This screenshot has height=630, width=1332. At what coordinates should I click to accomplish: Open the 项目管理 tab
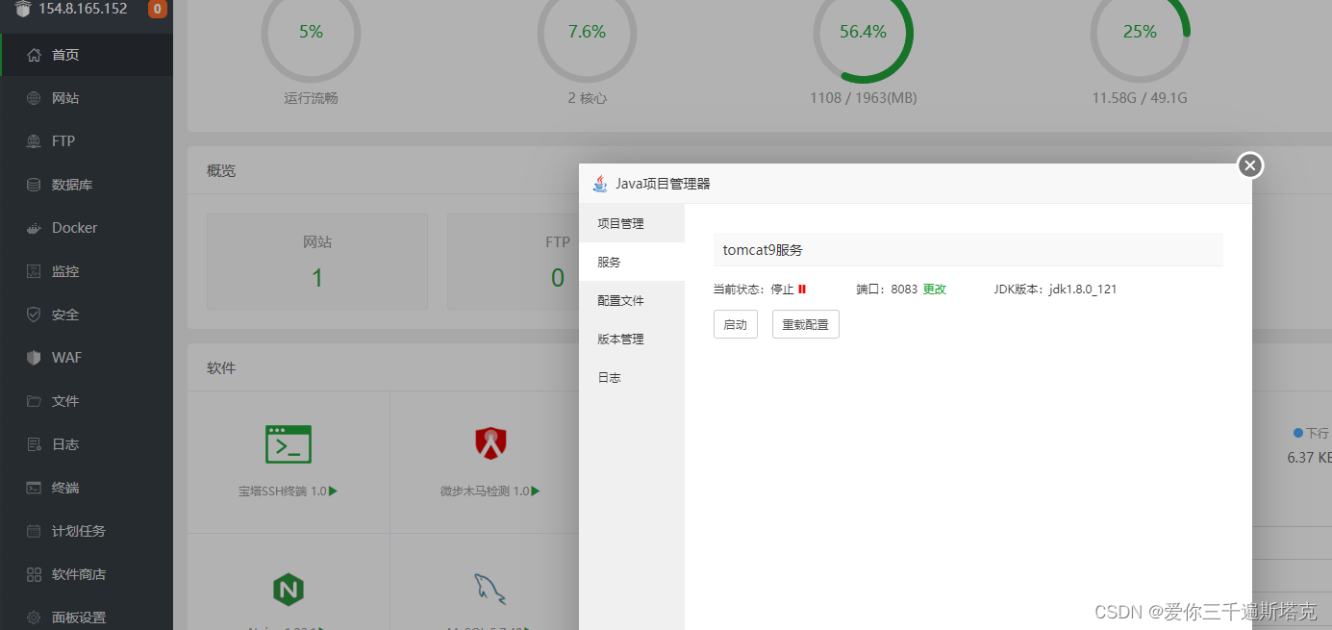(632, 223)
